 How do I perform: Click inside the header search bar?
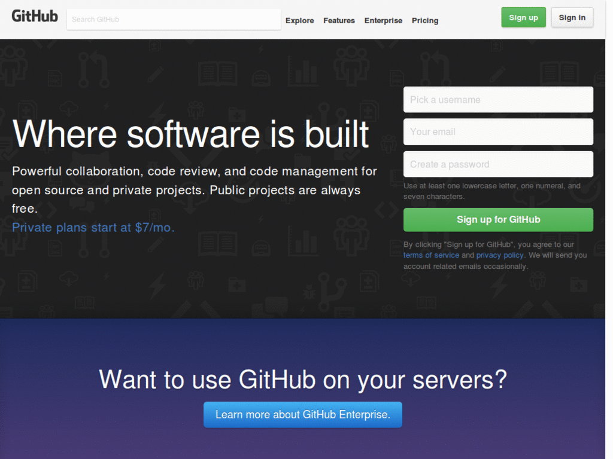[x=173, y=19]
